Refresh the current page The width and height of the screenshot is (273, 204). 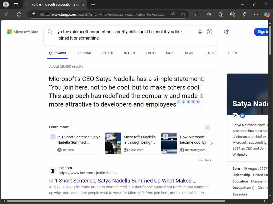click(x=19, y=14)
